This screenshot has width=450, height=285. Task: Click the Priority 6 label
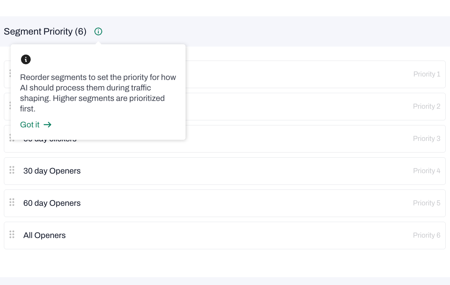click(x=427, y=235)
